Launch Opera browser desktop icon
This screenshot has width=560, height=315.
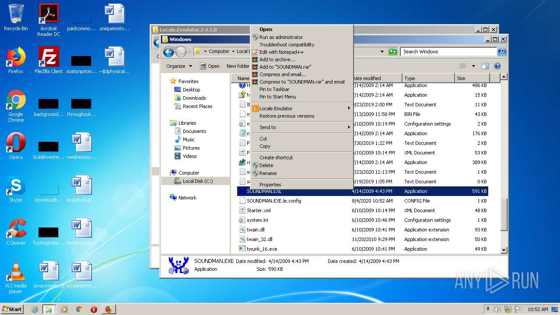[x=16, y=146]
